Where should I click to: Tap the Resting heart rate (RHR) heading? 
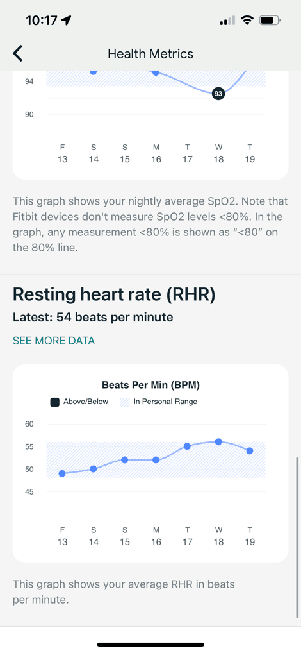coord(115,294)
